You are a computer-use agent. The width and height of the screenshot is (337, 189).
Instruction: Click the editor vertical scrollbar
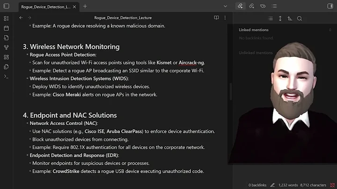pyautogui.click(x=231, y=92)
